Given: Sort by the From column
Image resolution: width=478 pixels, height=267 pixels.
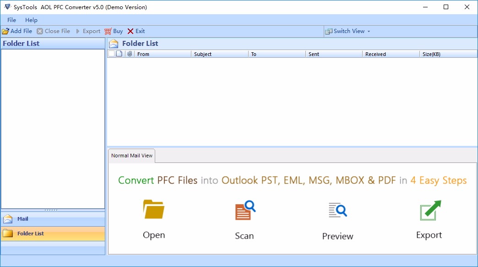Looking at the screenshot, I should pos(163,54).
